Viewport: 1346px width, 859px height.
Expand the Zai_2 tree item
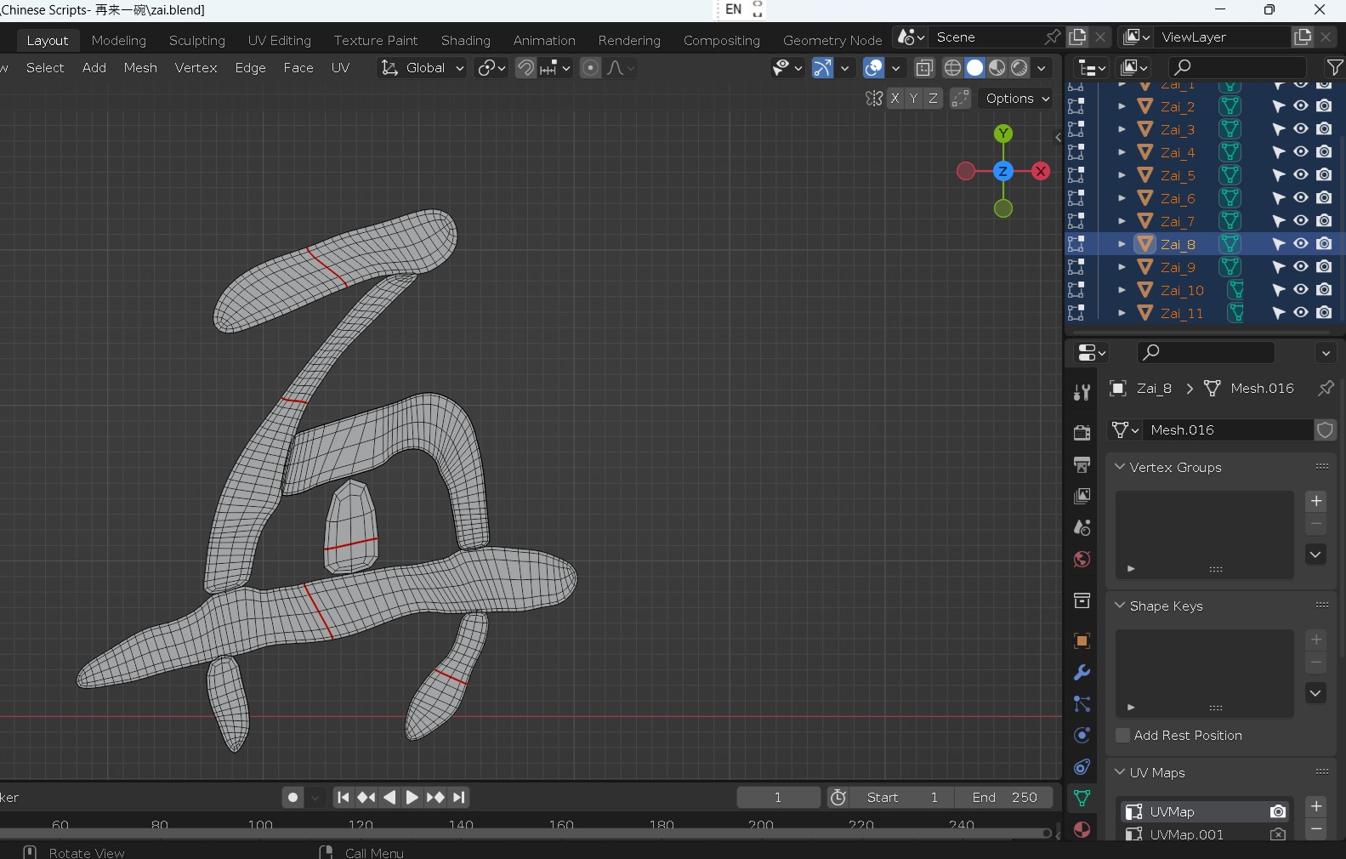(x=1122, y=106)
